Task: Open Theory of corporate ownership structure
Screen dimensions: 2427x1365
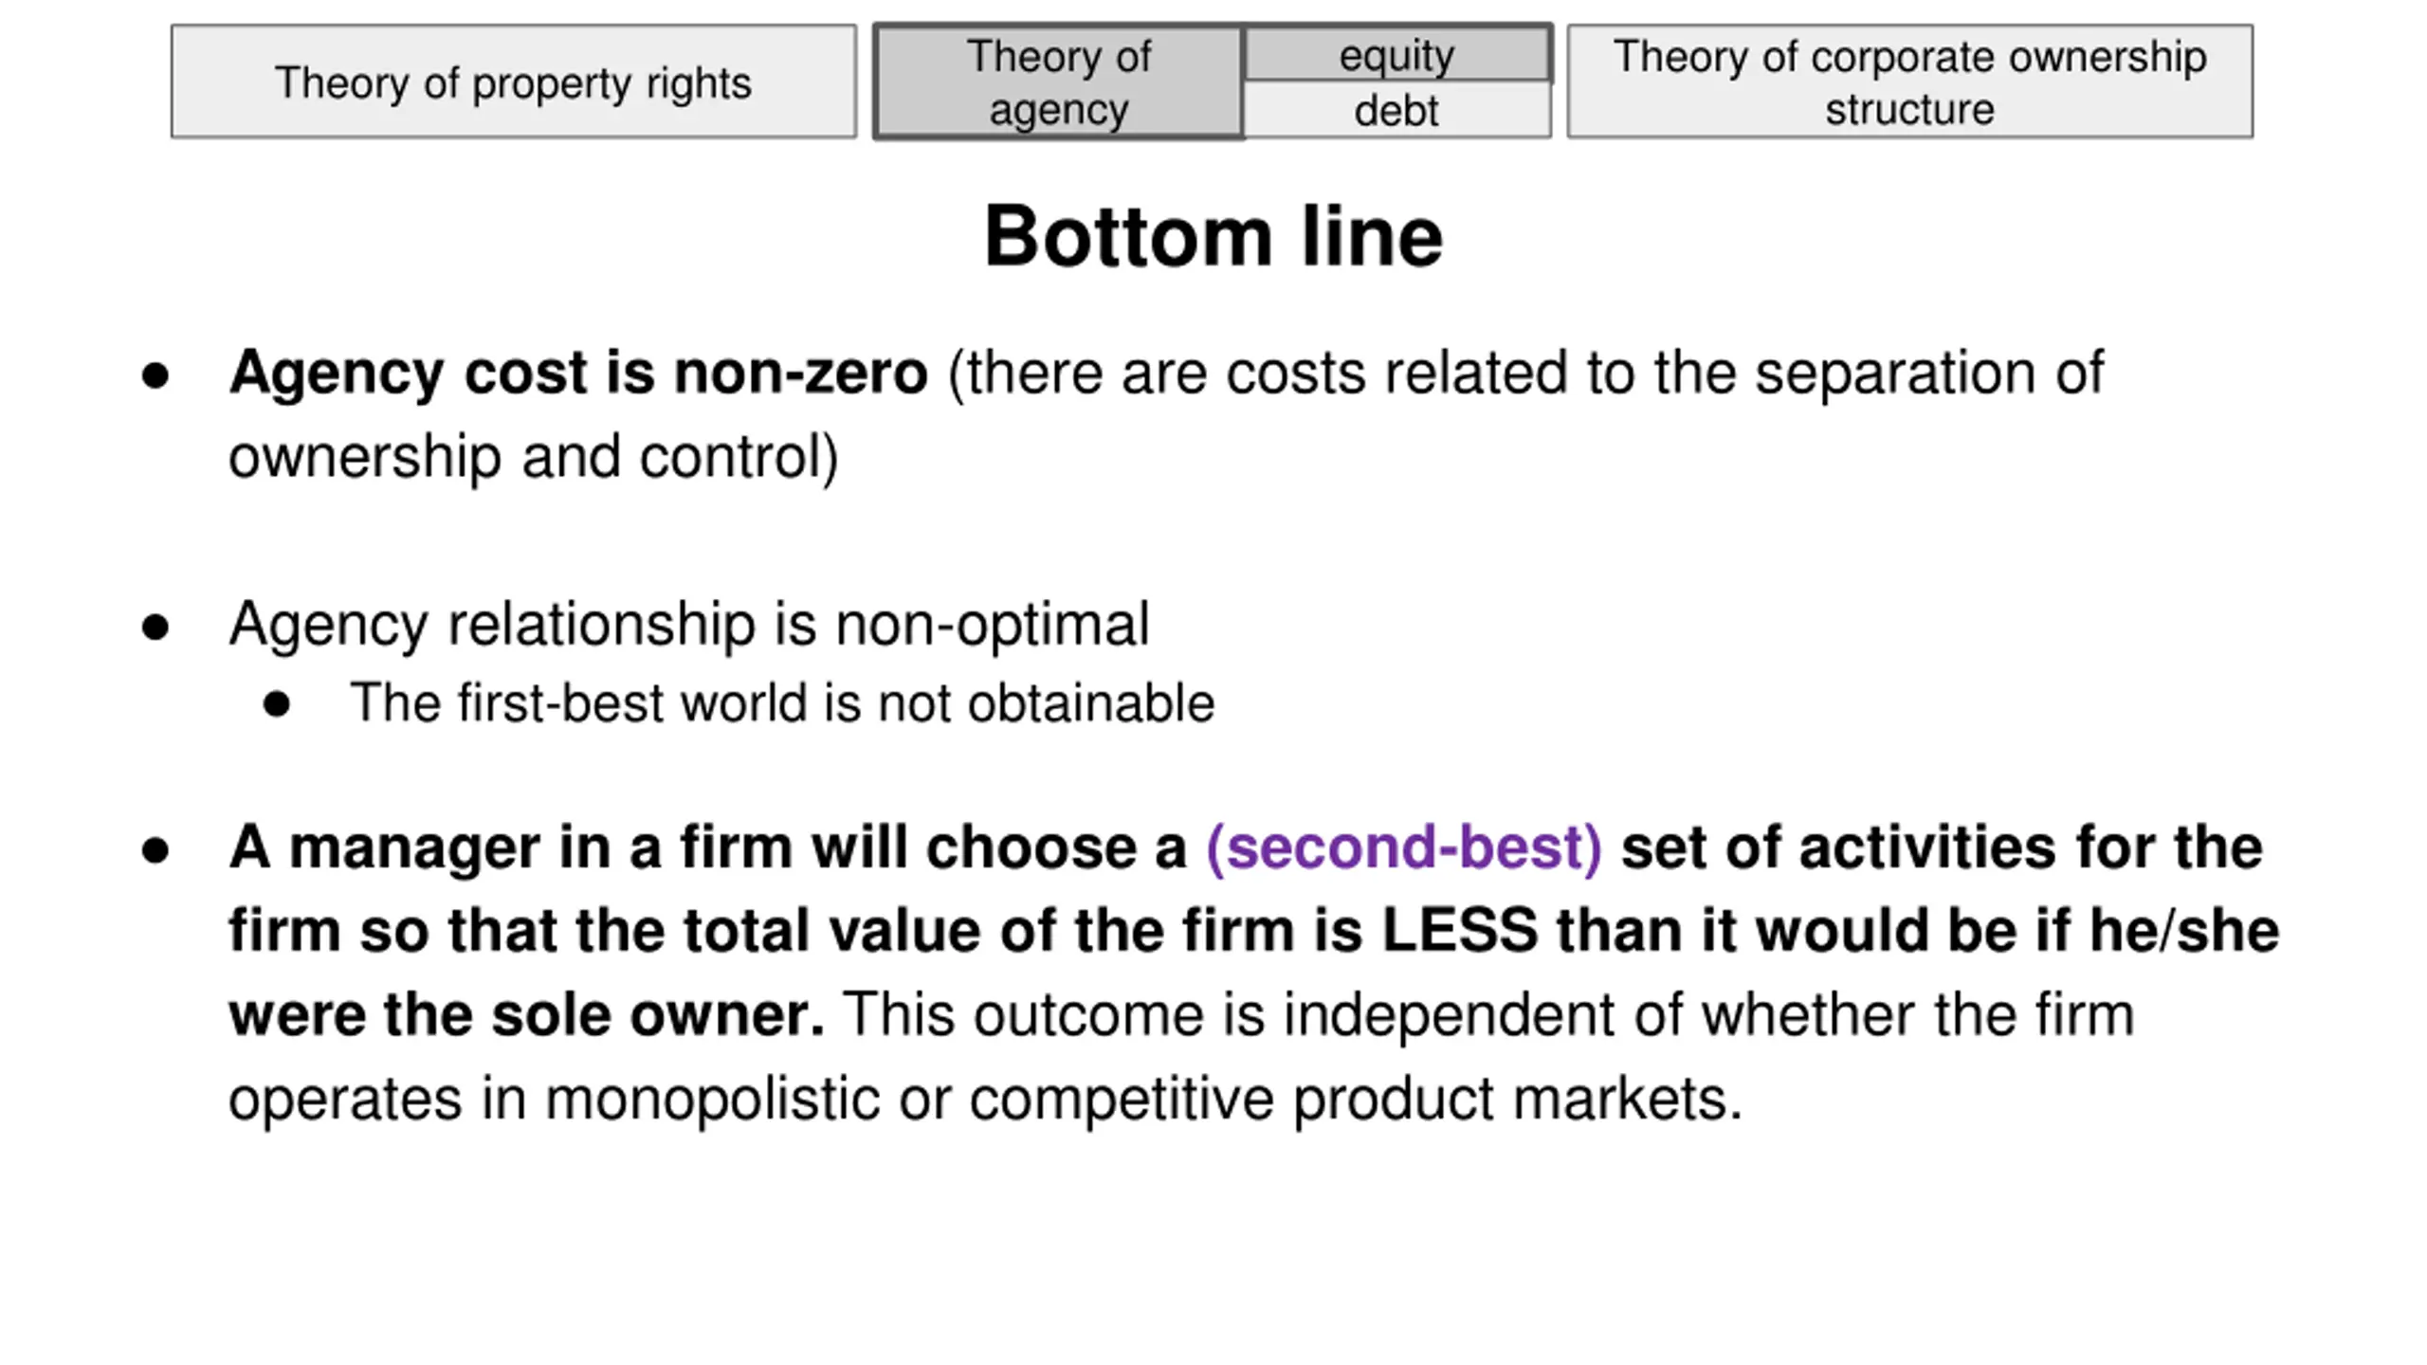Action: 1909,82
